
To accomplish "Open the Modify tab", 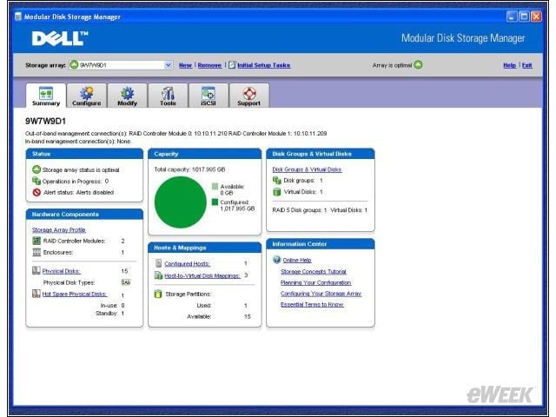I will coord(128,96).
